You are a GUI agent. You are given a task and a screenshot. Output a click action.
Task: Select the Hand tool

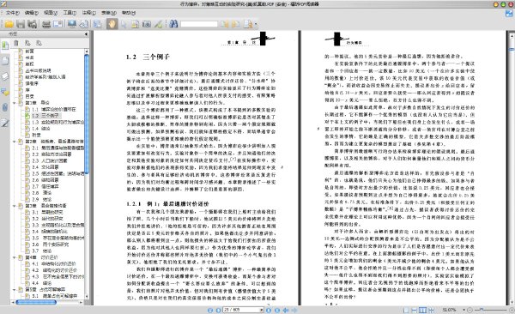tap(112, 24)
